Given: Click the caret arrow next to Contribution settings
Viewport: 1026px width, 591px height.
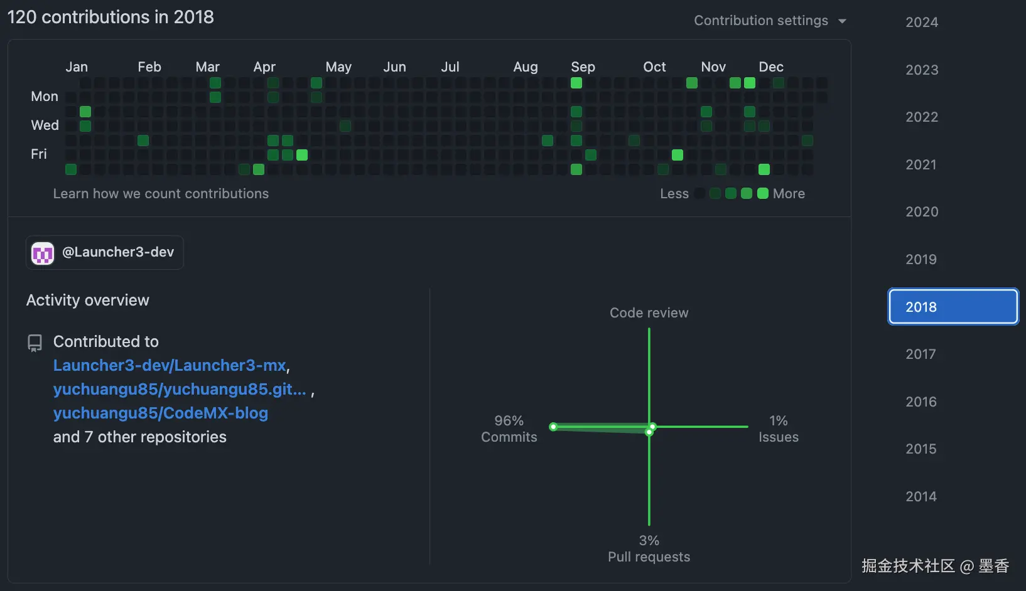Looking at the screenshot, I should click(x=843, y=21).
